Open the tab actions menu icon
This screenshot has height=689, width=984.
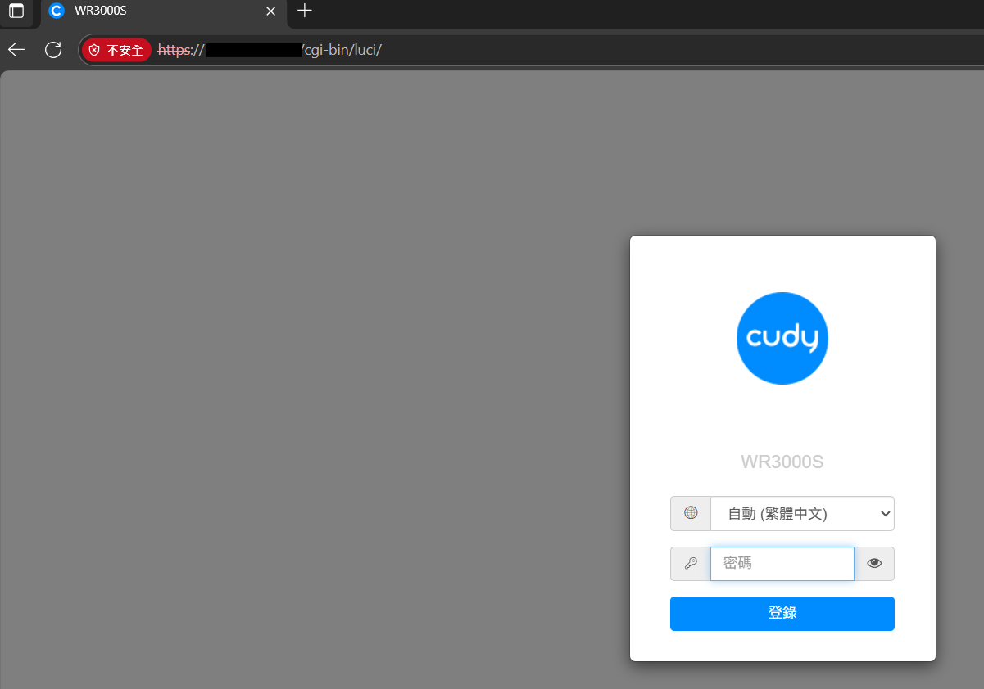click(x=16, y=11)
